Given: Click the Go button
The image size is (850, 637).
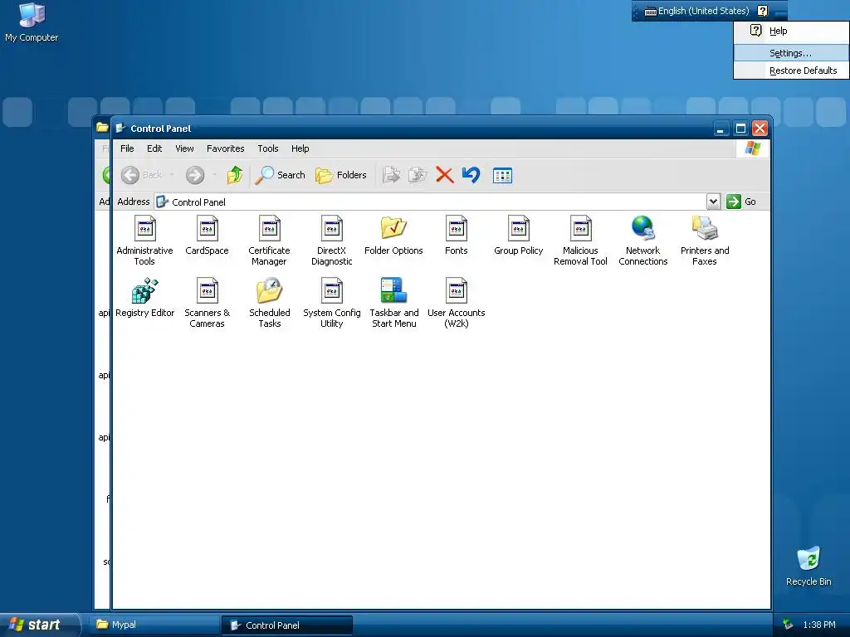Looking at the screenshot, I should (x=741, y=202).
